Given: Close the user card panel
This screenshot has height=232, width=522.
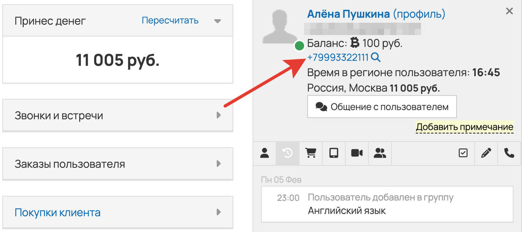Looking at the screenshot, I should (509, 11).
